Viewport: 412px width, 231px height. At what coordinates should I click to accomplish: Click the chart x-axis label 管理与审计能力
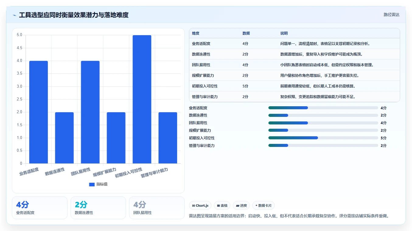tap(154, 173)
